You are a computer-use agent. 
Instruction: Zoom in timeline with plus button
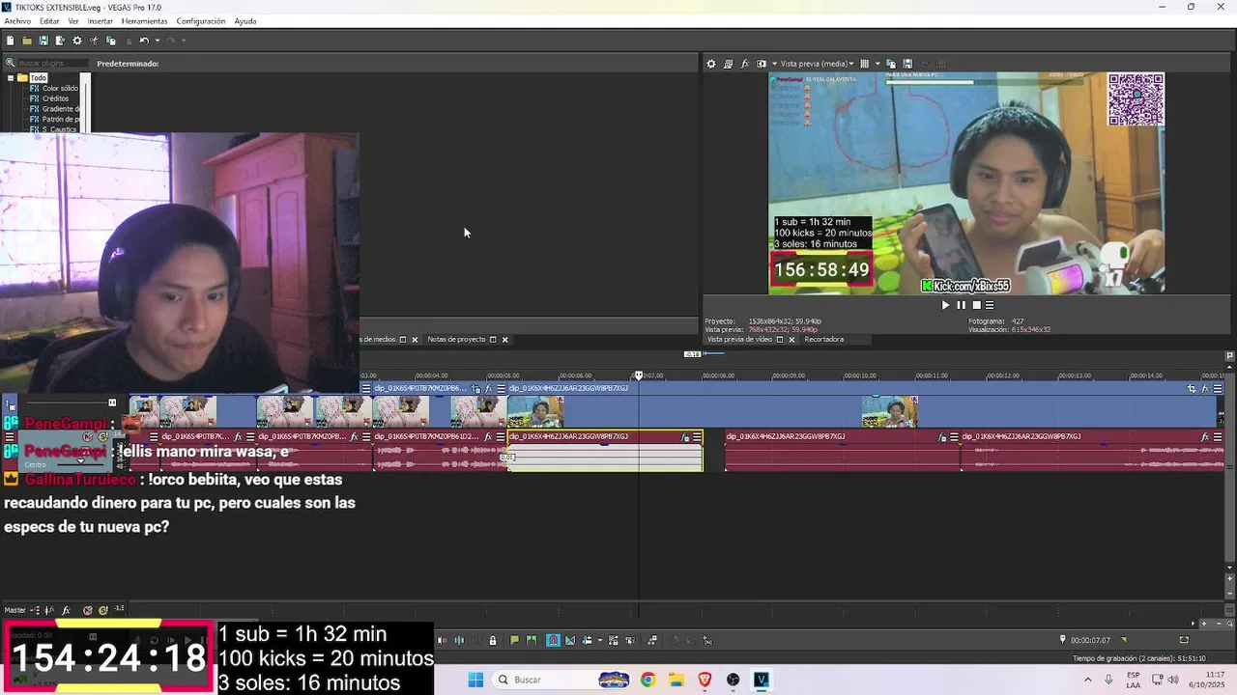[x=1204, y=624]
